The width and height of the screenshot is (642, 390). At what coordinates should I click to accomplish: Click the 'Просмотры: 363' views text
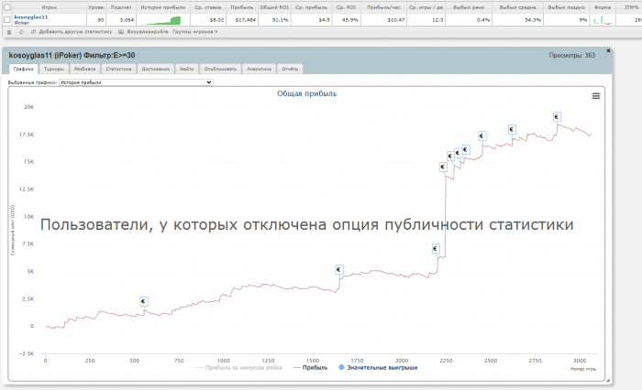pyautogui.click(x=571, y=55)
